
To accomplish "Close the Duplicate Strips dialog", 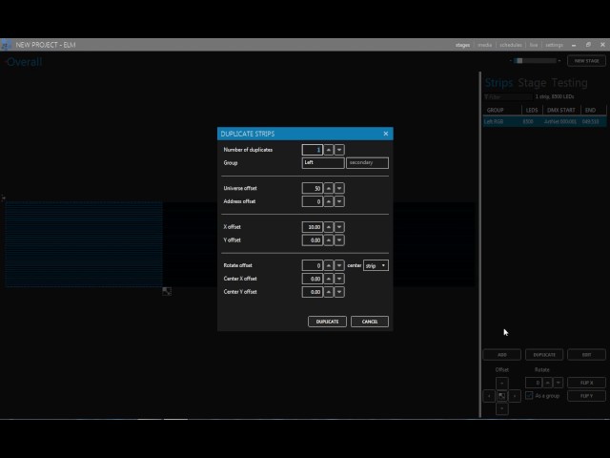I will 385,134.
